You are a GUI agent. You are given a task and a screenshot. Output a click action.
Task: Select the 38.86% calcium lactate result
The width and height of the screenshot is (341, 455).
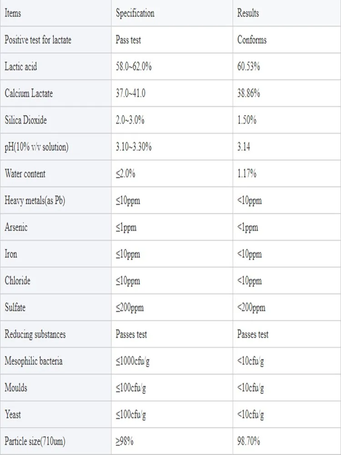point(249,94)
